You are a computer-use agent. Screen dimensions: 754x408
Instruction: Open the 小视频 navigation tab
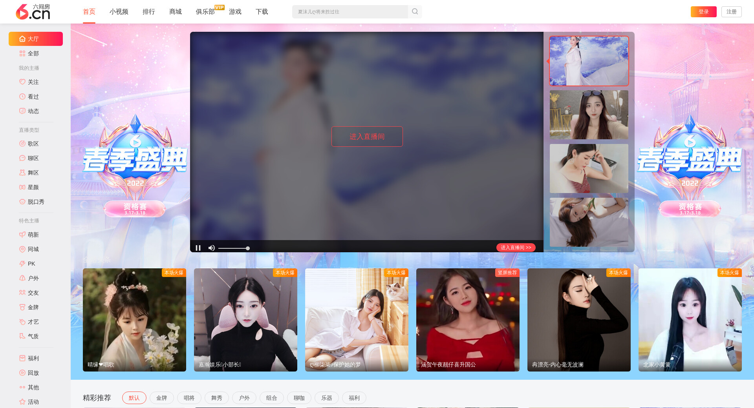(119, 12)
